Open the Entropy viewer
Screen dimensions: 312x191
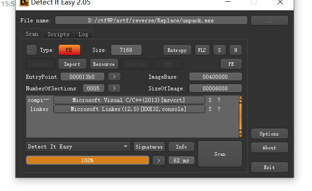[x=177, y=50]
